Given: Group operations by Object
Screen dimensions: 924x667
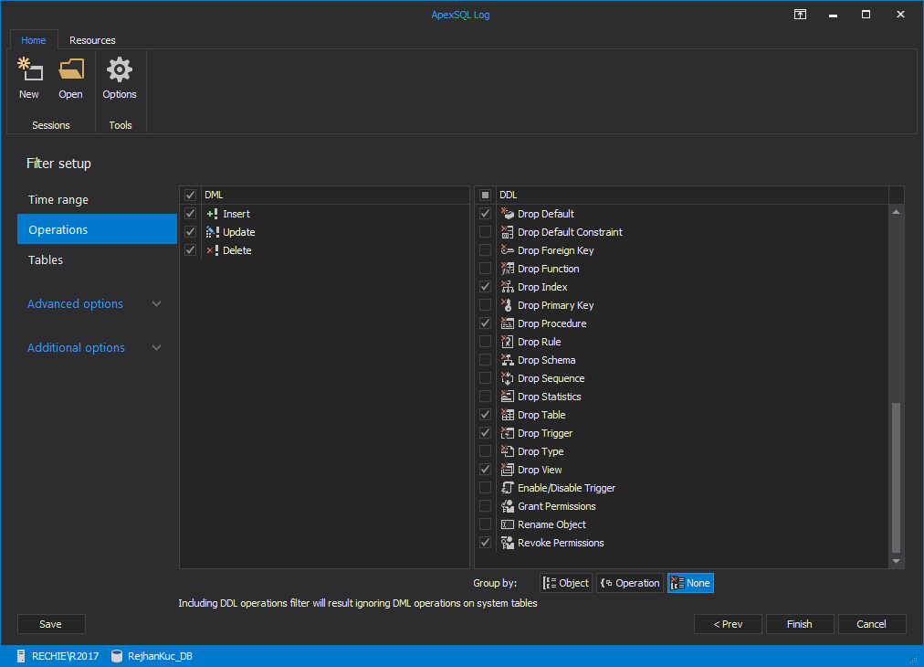Looking at the screenshot, I should click(566, 583).
